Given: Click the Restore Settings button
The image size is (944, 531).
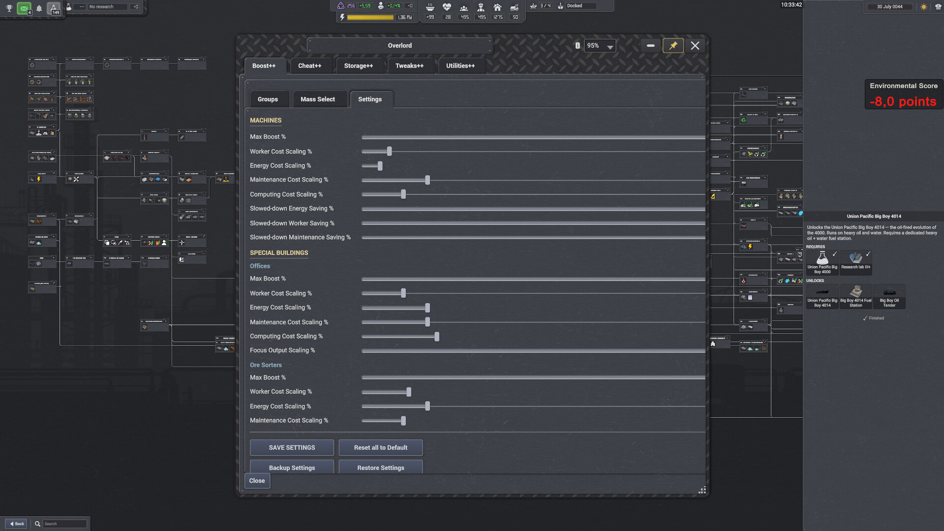Looking at the screenshot, I should click(x=380, y=467).
